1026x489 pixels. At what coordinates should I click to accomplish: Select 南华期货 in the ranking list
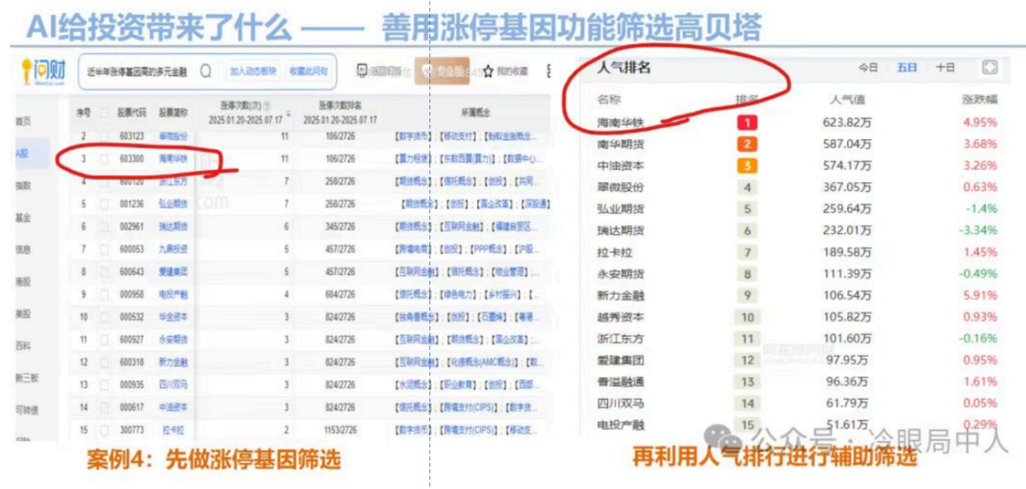click(x=620, y=144)
